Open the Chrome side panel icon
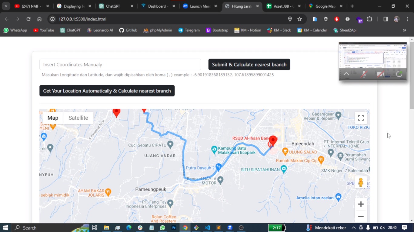Viewport: 414px width, 232px height. click(x=386, y=19)
